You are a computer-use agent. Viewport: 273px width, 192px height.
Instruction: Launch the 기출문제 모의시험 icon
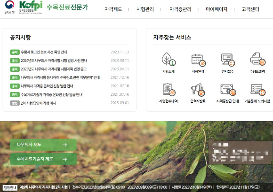258,90
